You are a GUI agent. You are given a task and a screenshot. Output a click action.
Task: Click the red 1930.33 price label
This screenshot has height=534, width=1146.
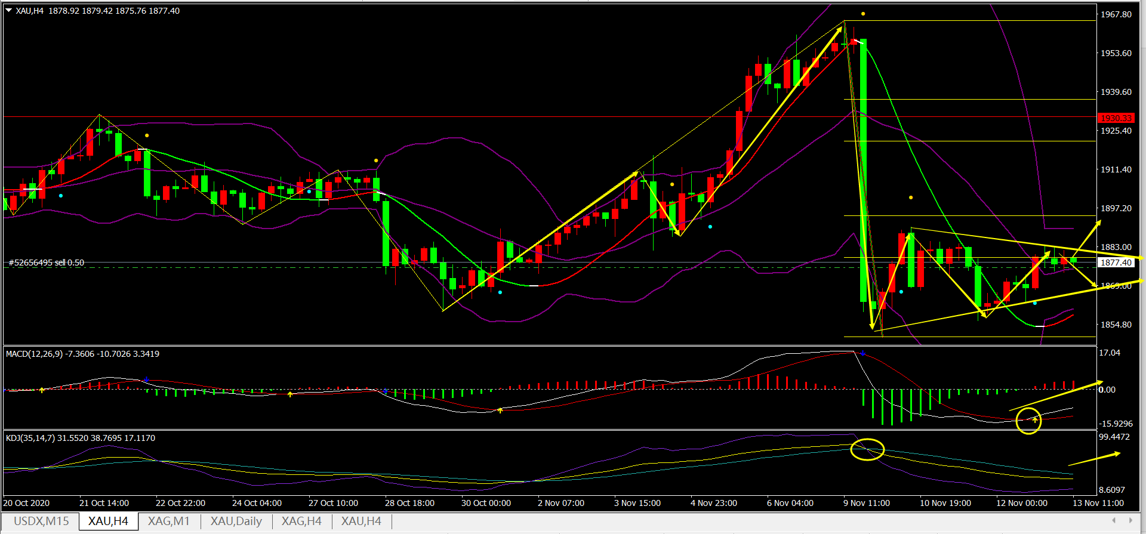coord(1116,118)
